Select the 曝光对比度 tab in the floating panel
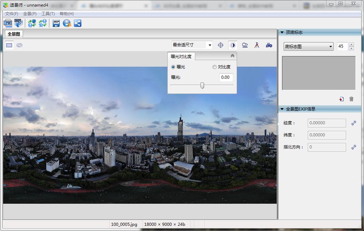The image size is (364, 231). (x=181, y=57)
